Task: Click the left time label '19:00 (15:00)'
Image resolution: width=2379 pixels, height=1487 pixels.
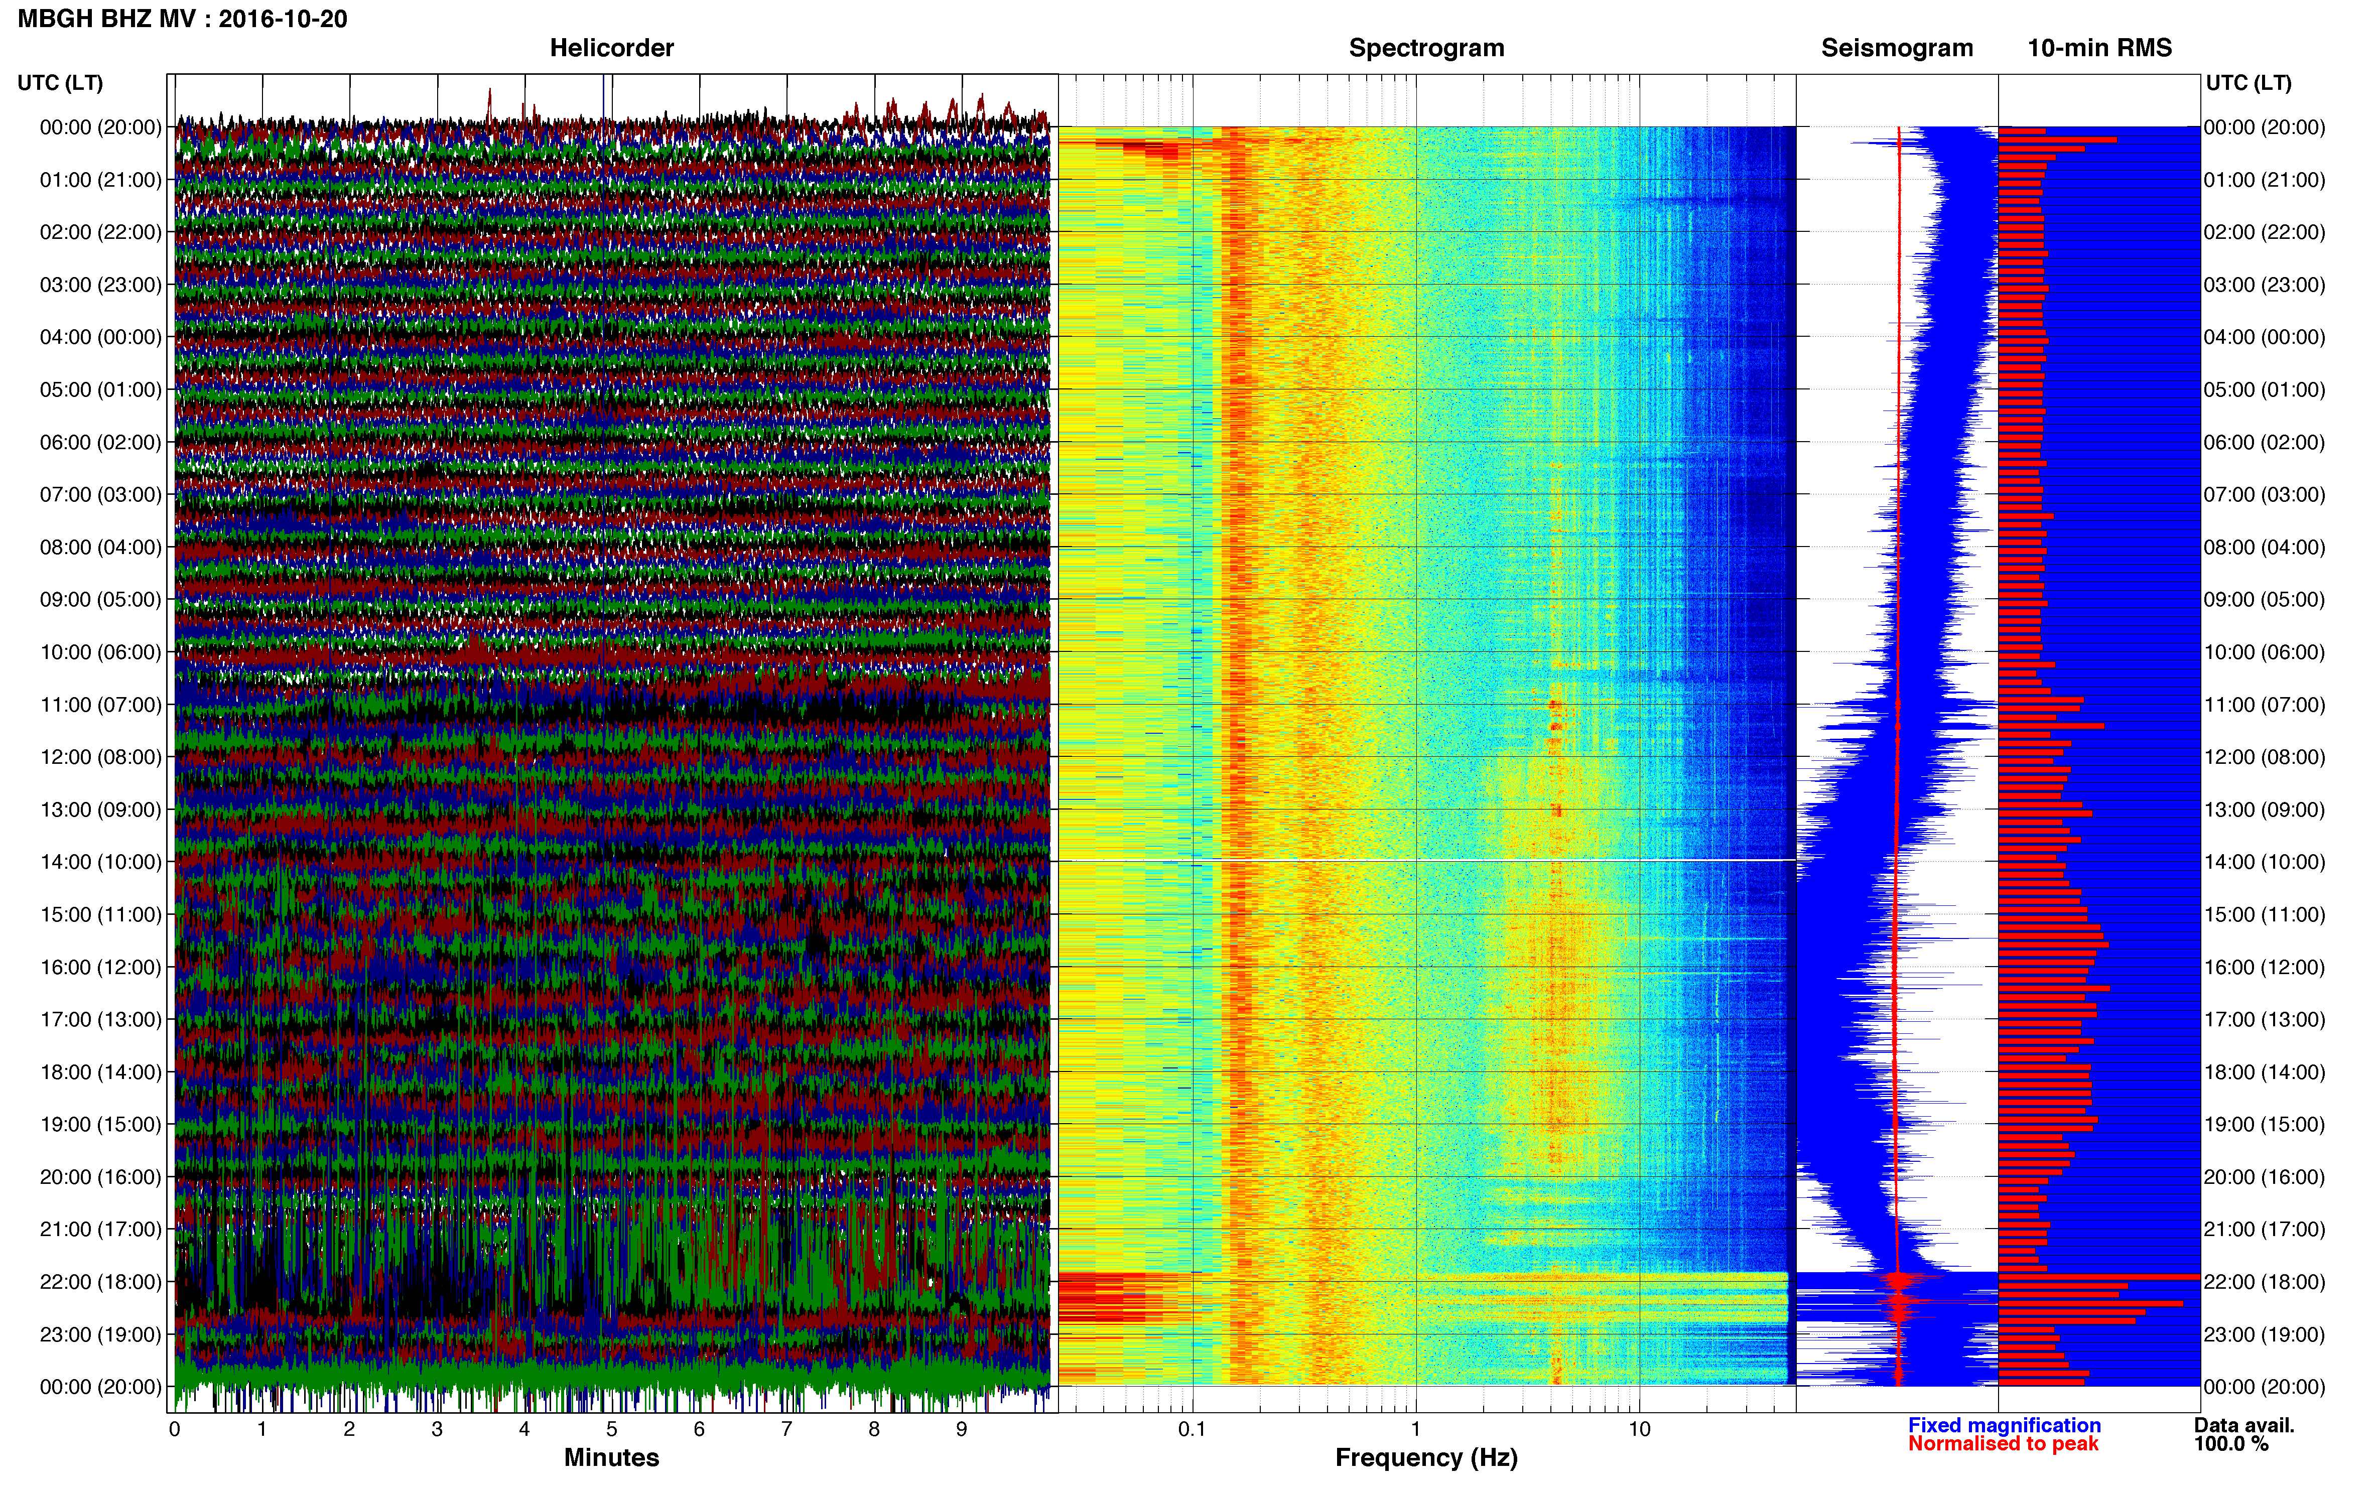Action: (x=100, y=1124)
